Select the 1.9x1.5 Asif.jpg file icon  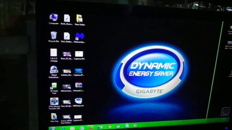point(54,55)
